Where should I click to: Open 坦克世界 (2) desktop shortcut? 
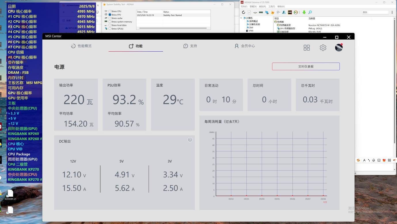pyautogui.click(x=10, y=195)
